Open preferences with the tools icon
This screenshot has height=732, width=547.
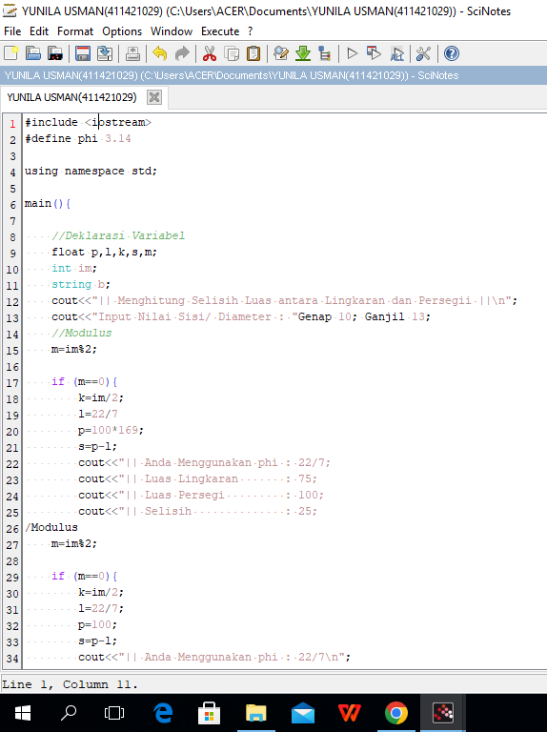[423, 53]
